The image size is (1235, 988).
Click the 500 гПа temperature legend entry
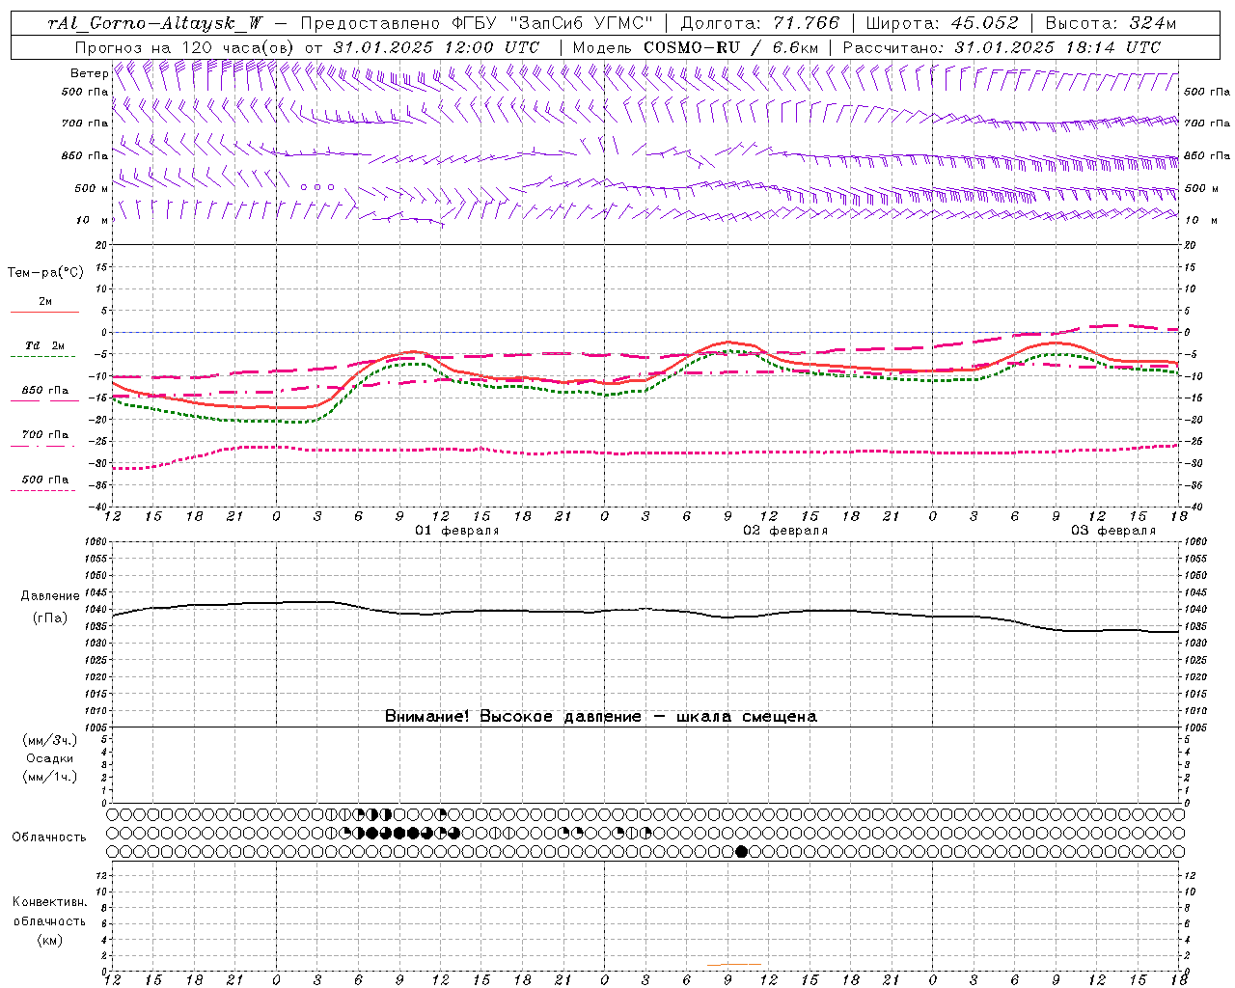coord(44,480)
